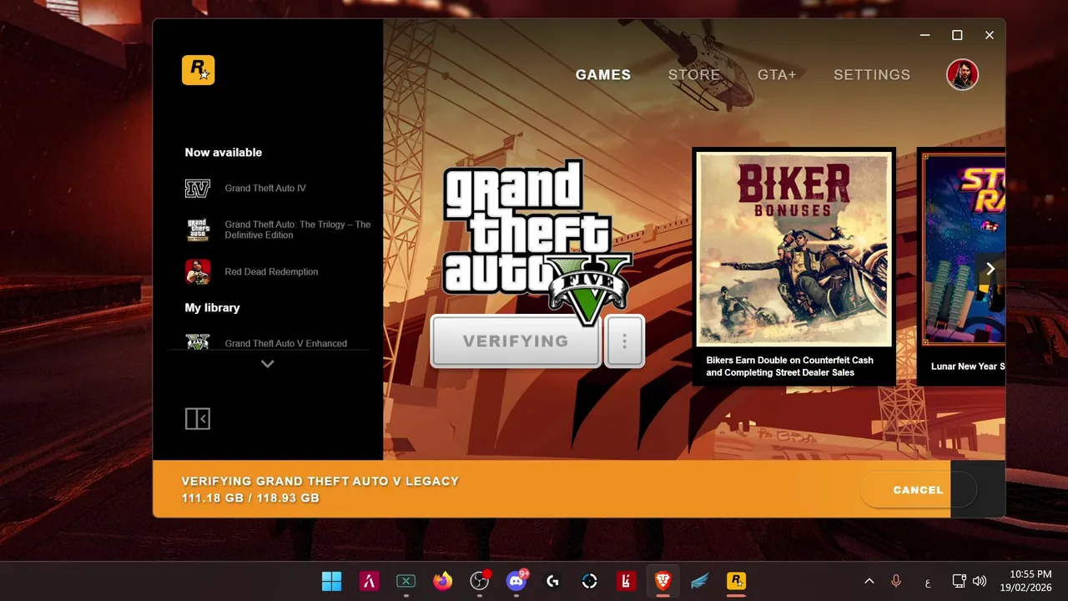Image resolution: width=1068 pixels, height=601 pixels.
Task: Click the Grand Theft Auto V Enhanced icon
Action: coord(198,341)
